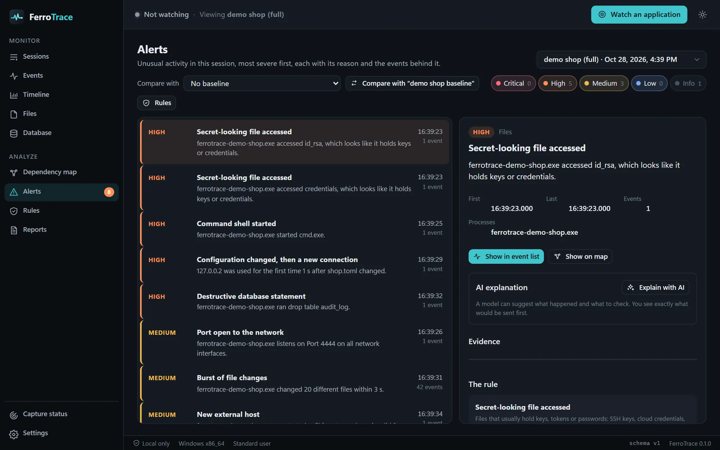
Task: Select the Port open to the network alert
Action: pyautogui.click(x=295, y=342)
